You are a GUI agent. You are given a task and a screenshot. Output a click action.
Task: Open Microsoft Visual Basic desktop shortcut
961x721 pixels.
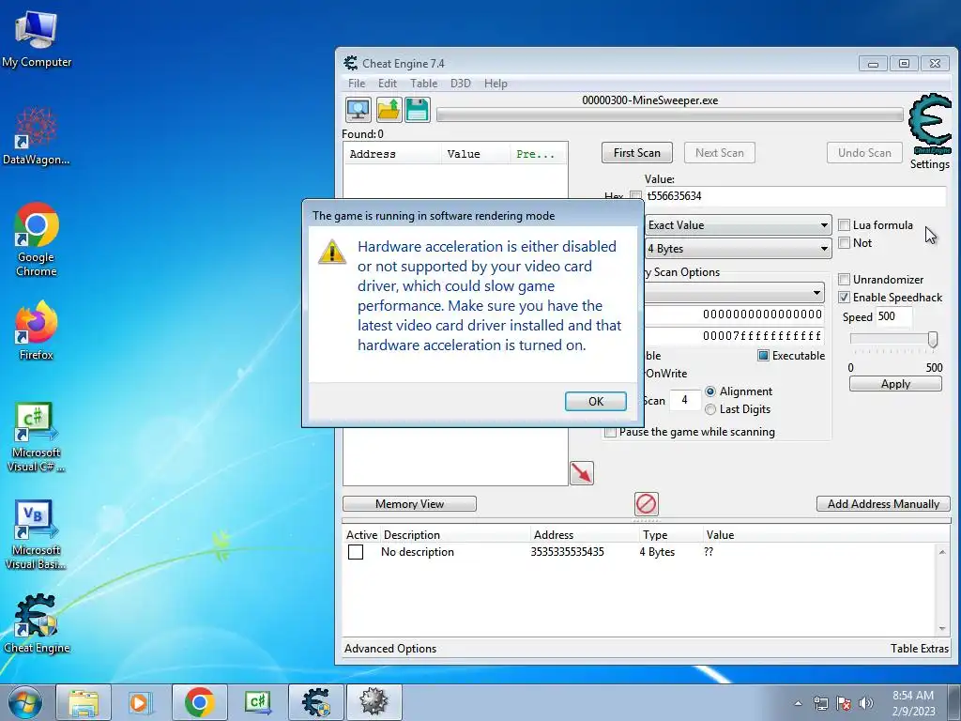[37, 535]
